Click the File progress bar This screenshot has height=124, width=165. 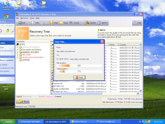point(79,66)
